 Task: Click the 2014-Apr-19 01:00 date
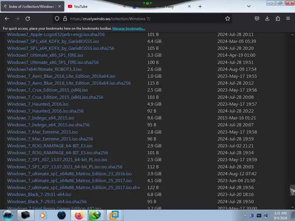tap(236, 55)
